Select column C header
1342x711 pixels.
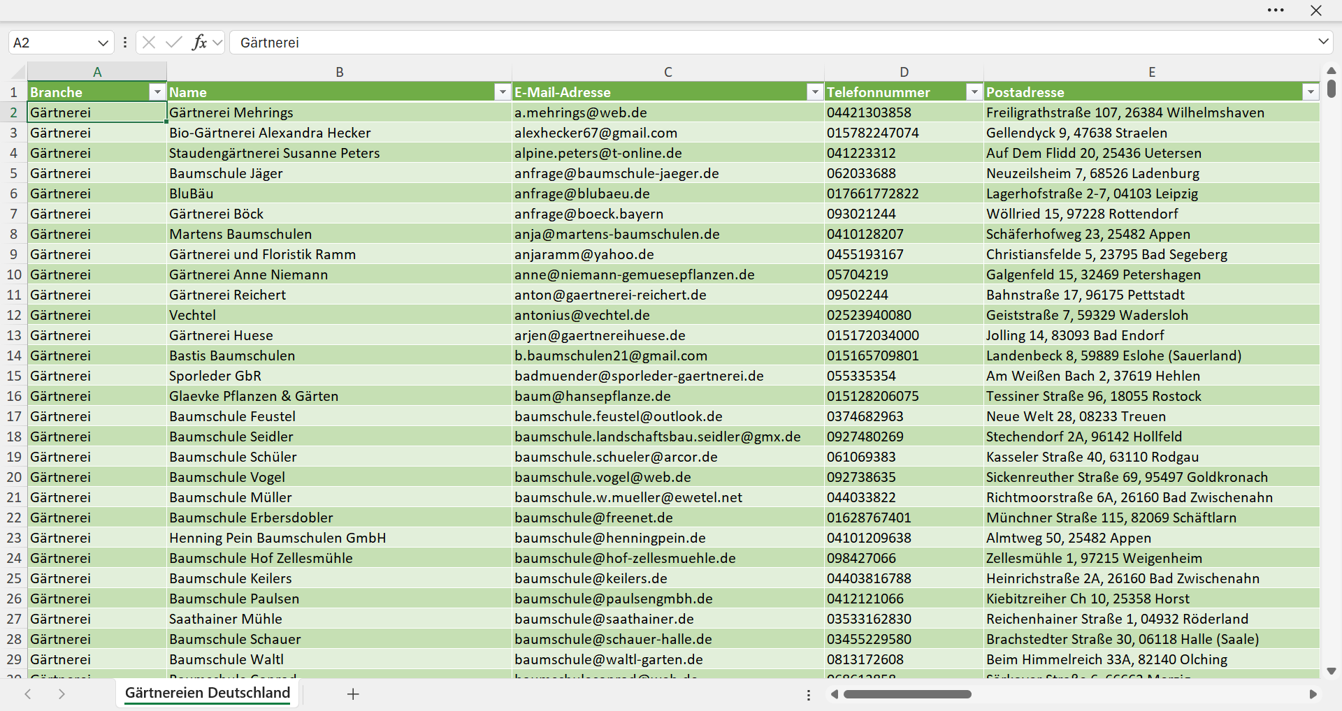tap(668, 72)
